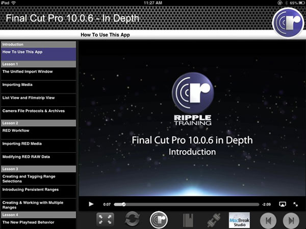Screen dimensions: 306x229
Task: Tap the Bluetooth status icon
Action: 287,3
